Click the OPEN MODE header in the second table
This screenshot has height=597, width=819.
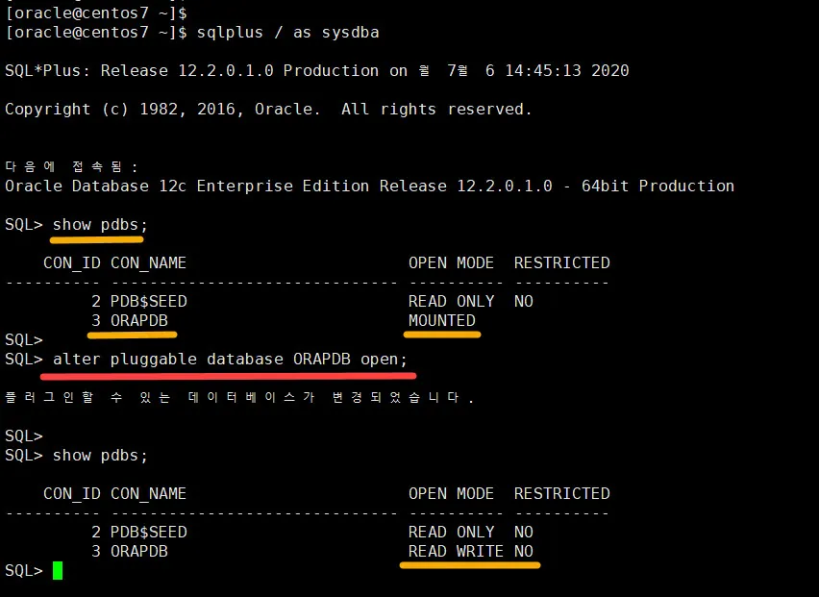pos(451,493)
